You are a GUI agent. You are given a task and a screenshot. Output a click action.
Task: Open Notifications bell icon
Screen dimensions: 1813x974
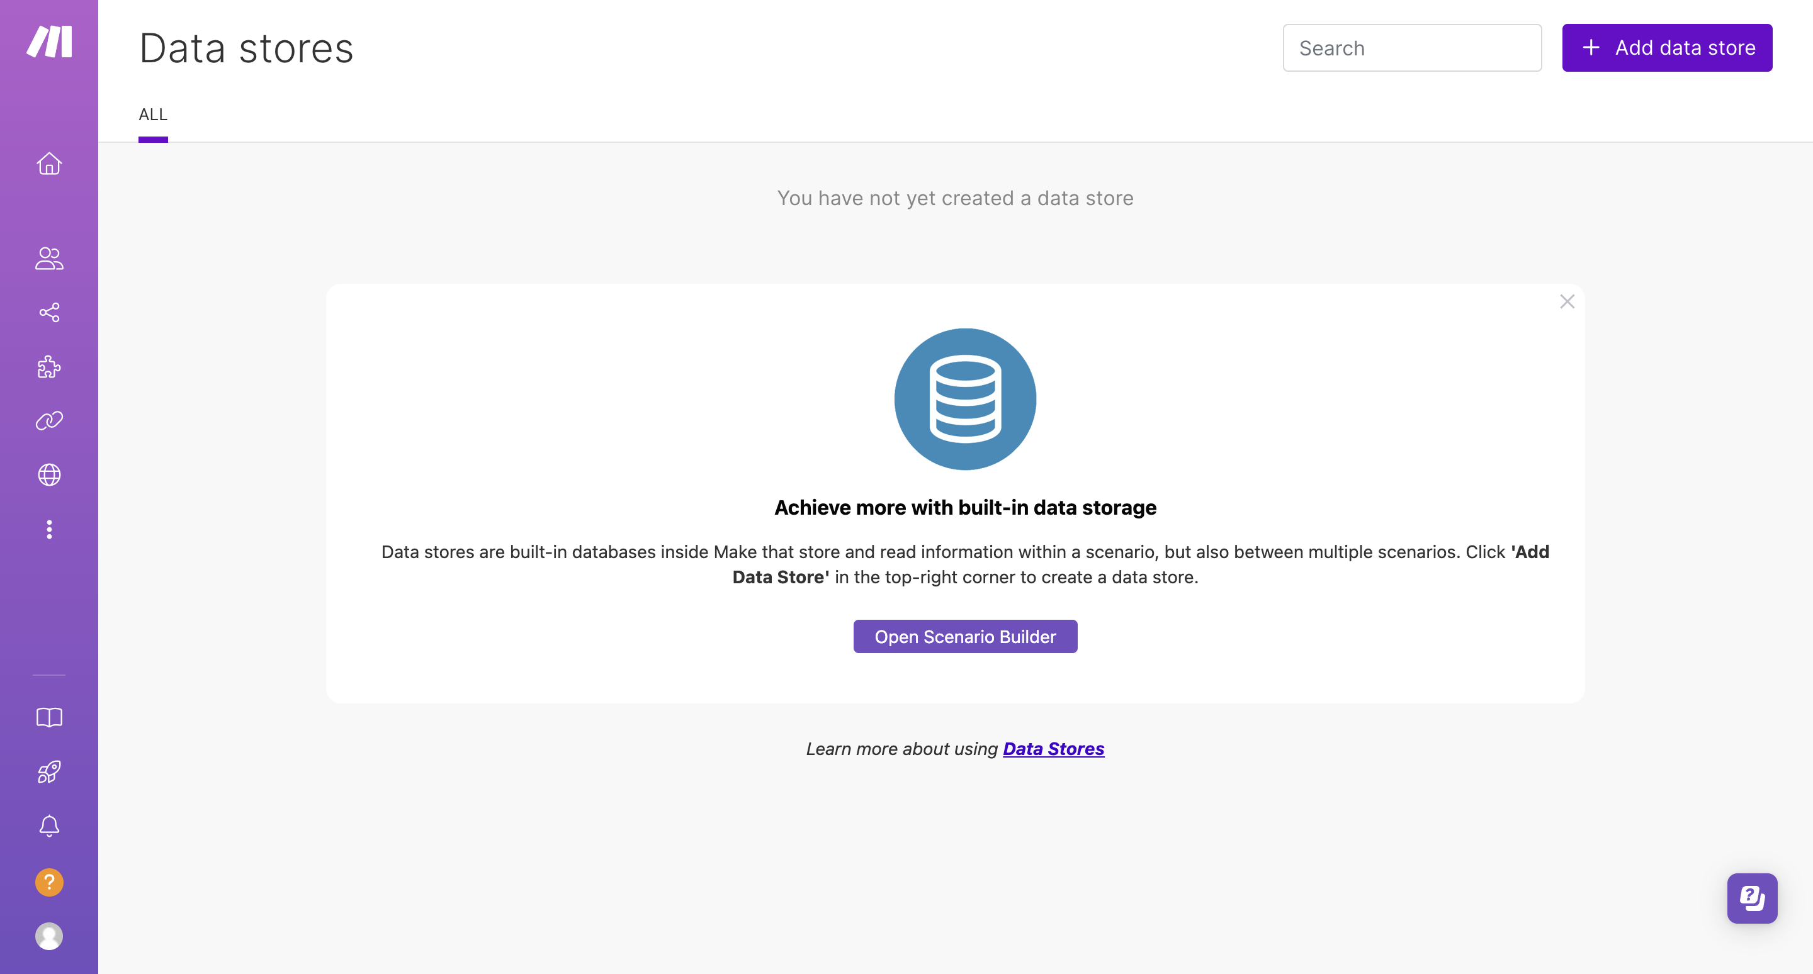tap(49, 826)
